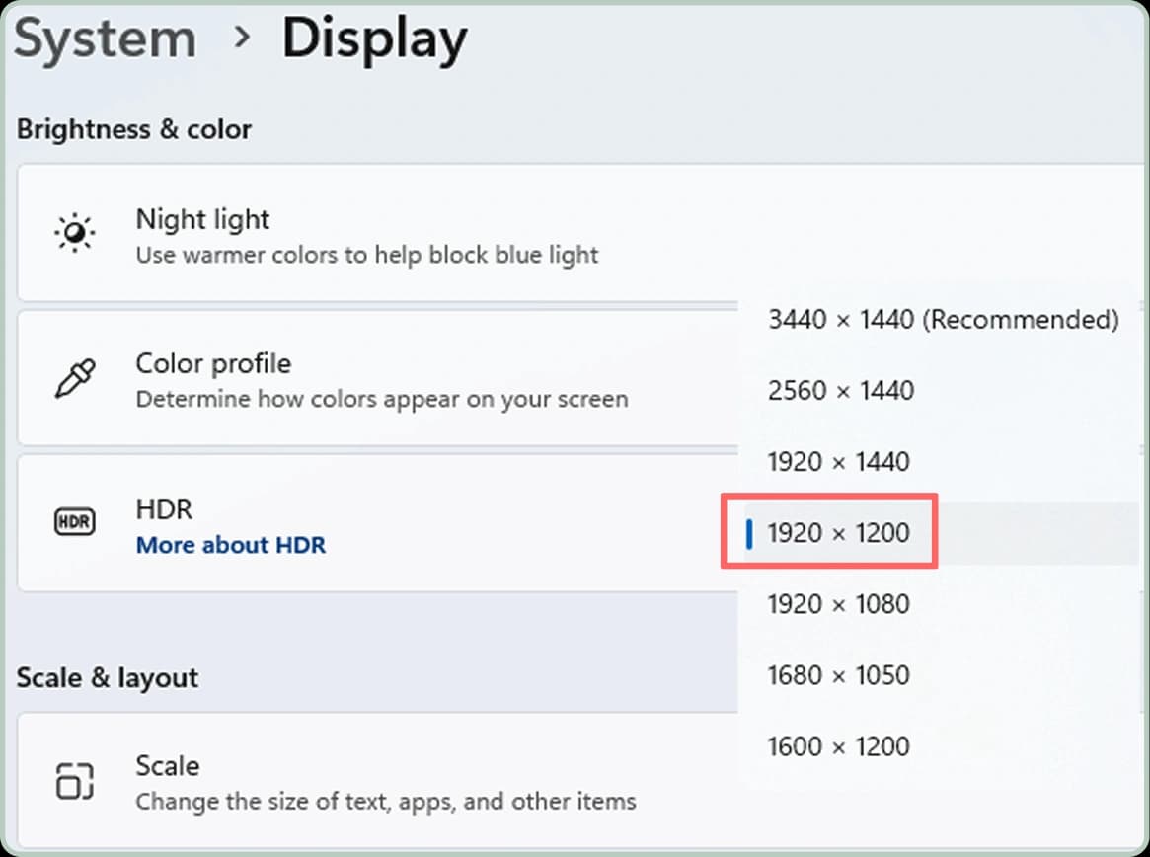This screenshot has width=1150, height=857.
Task: Click the breadcrumb chevron after System
Action: (x=241, y=39)
